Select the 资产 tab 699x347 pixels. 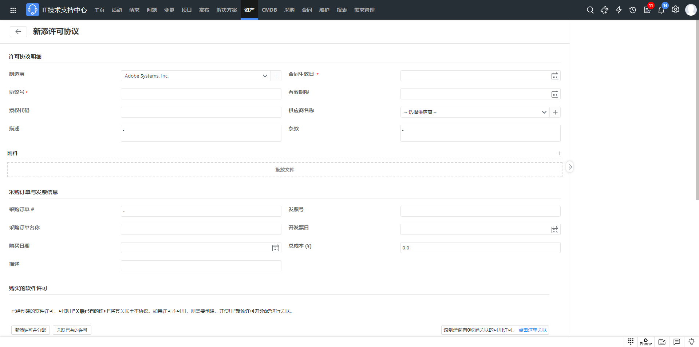point(249,10)
